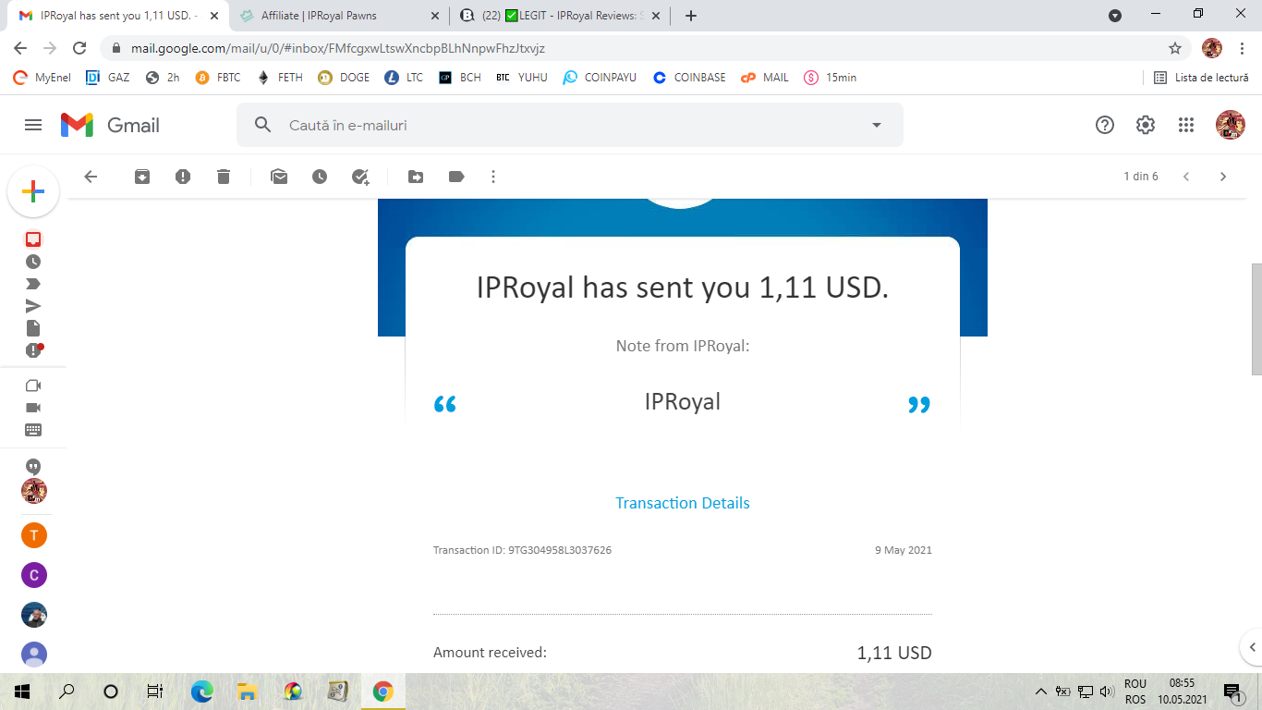Add the email to Tasks
The width and height of the screenshot is (1262, 710).
click(x=360, y=177)
